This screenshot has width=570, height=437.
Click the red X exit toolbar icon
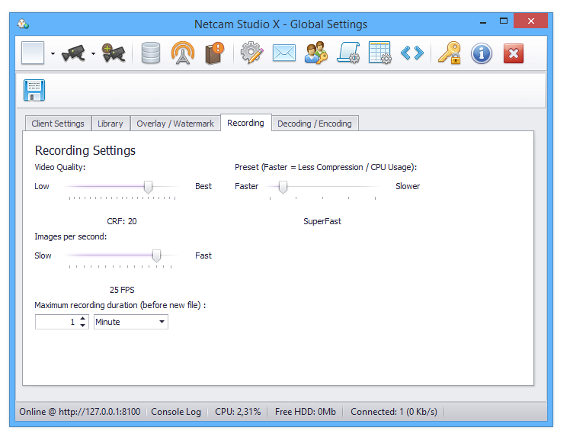pyautogui.click(x=514, y=53)
